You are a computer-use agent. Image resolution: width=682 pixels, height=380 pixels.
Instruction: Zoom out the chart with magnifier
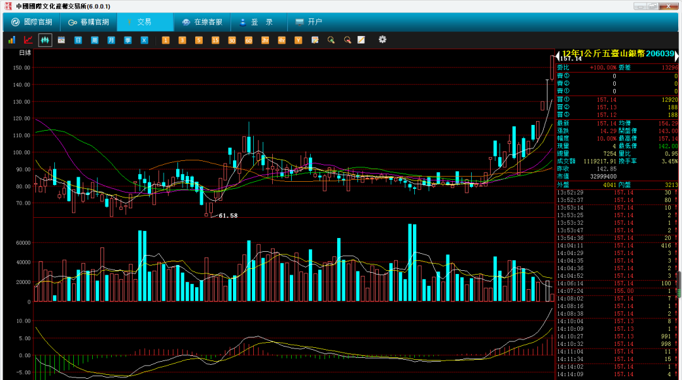347,40
